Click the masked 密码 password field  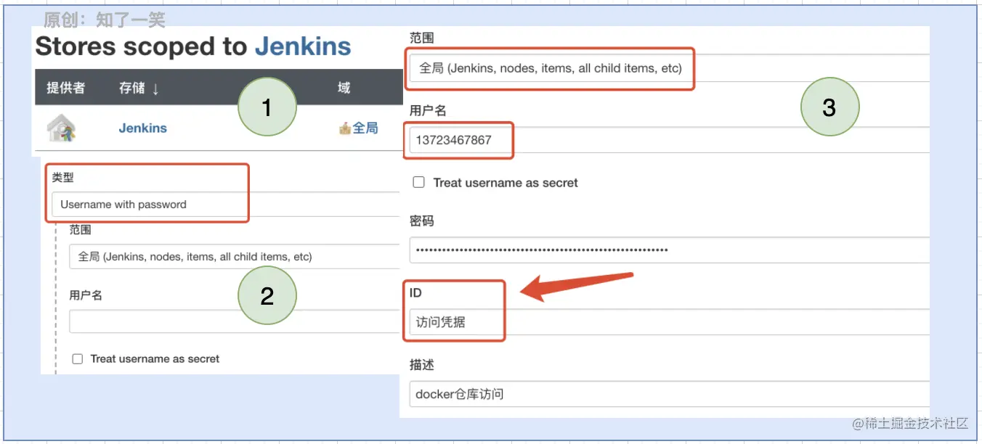[668, 250]
